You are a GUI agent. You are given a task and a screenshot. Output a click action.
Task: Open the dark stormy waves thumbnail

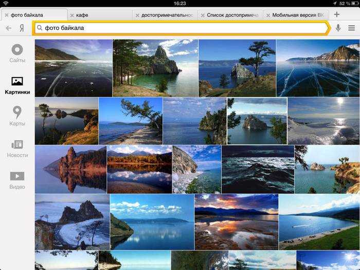click(257, 169)
